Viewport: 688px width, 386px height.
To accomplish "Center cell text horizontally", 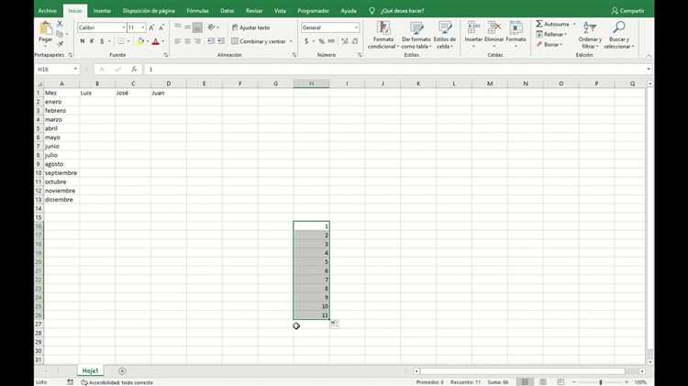I will [x=187, y=41].
